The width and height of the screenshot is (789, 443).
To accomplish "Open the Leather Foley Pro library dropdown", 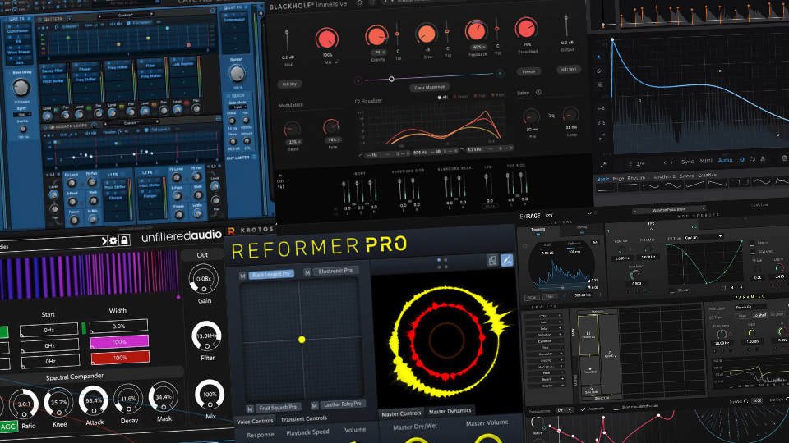I will (342, 404).
